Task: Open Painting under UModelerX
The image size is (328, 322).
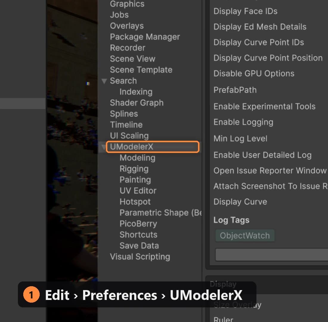Action: [135, 180]
